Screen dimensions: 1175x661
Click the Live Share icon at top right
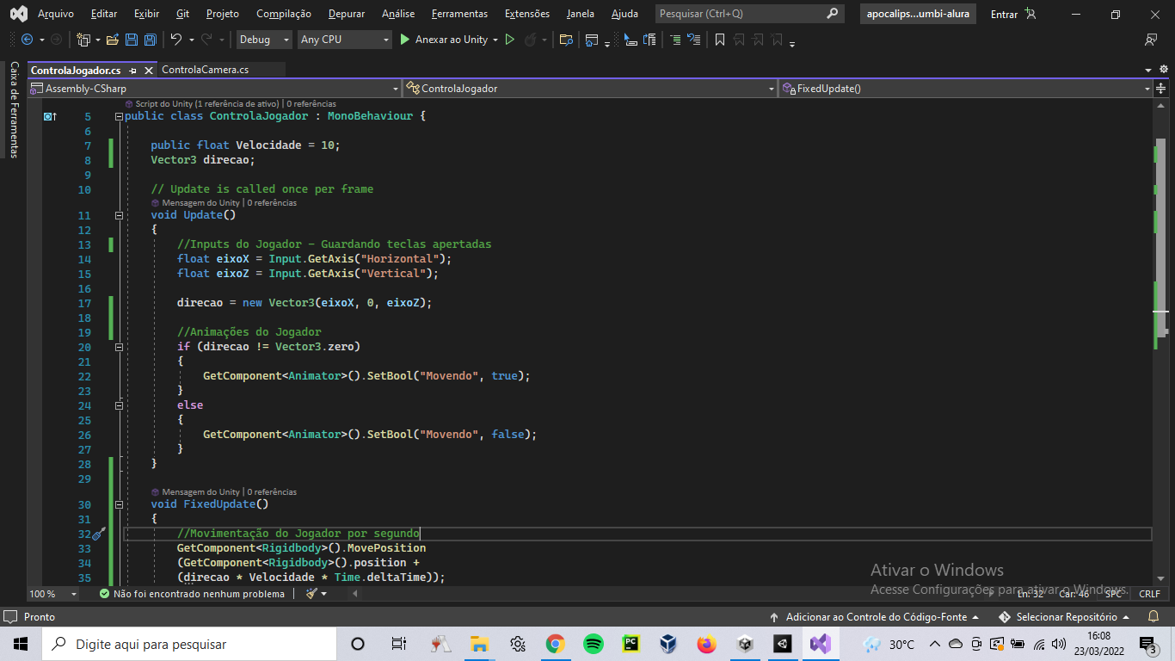[x=1151, y=40]
